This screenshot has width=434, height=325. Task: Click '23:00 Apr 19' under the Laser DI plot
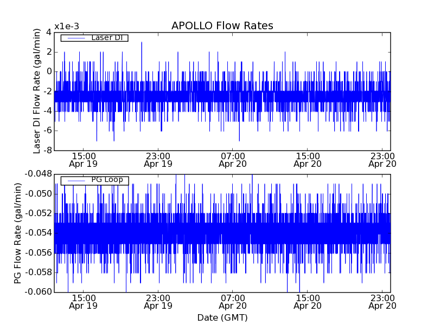pos(158,160)
